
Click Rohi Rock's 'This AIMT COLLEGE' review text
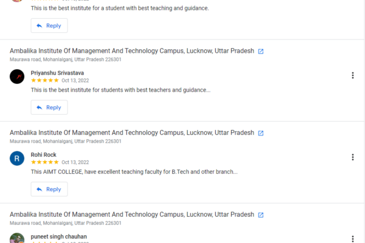coord(134,172)
